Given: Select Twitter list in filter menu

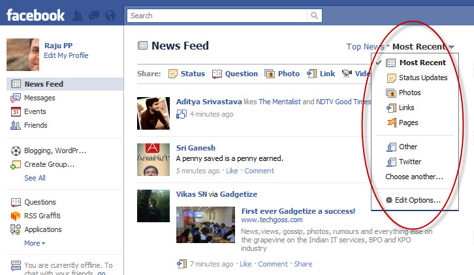Looking at the screenshot, I should 410,162.
